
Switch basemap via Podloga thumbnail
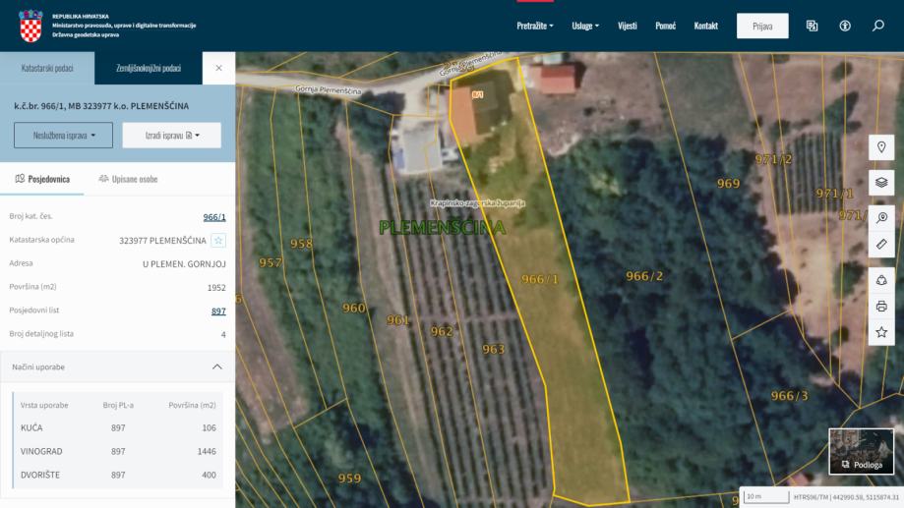coord(862,452)
